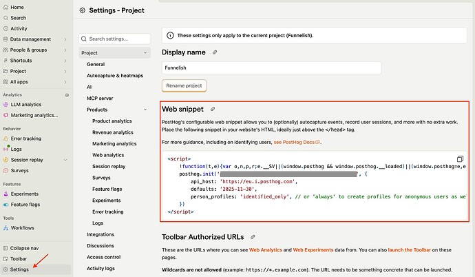Copy the web snippet code with copy icon

pyautogui.click(x=460, y=158)
